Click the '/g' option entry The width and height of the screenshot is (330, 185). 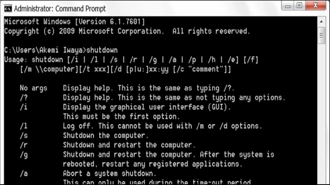click(23, 155)
